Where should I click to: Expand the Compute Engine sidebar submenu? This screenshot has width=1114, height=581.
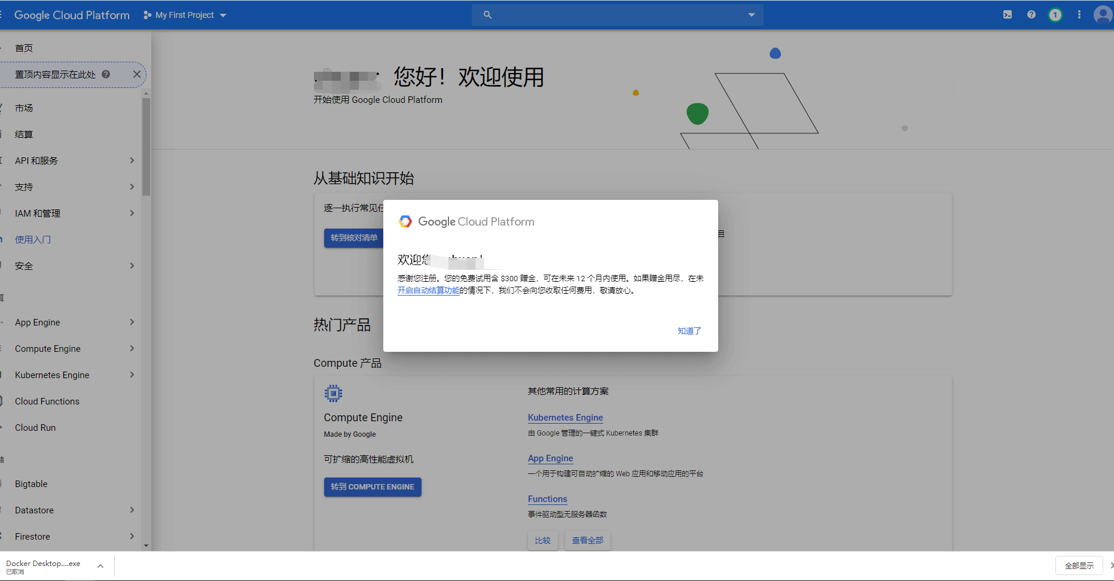pyautogui.click(x=132, y=348)
